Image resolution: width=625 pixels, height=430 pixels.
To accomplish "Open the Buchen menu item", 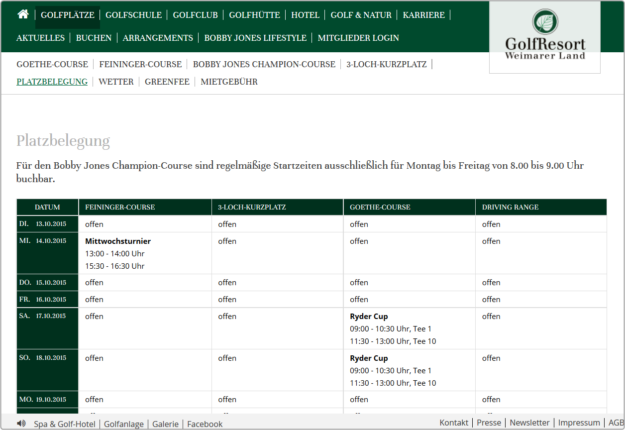I will pyautogui.click(x=94, y=38).
